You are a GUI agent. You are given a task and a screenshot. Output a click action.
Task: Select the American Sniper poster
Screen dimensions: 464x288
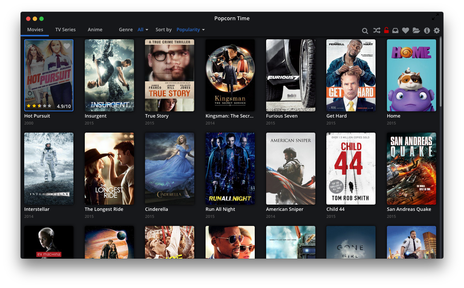tap(291, 169)
